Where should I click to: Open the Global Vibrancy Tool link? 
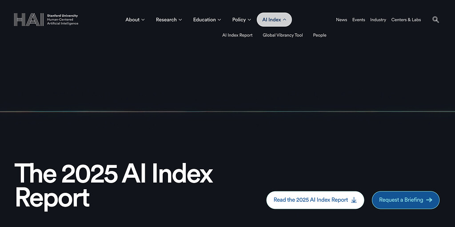[283, 35]
